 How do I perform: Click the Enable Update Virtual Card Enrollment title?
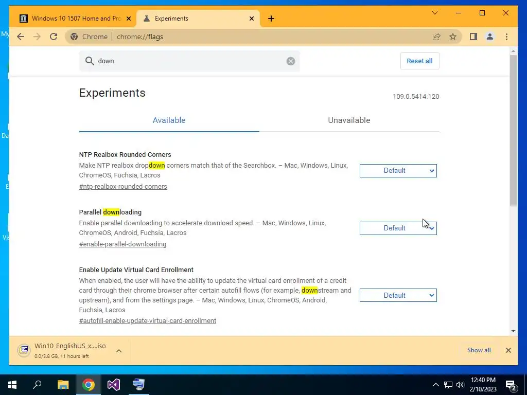click(136, 270)
